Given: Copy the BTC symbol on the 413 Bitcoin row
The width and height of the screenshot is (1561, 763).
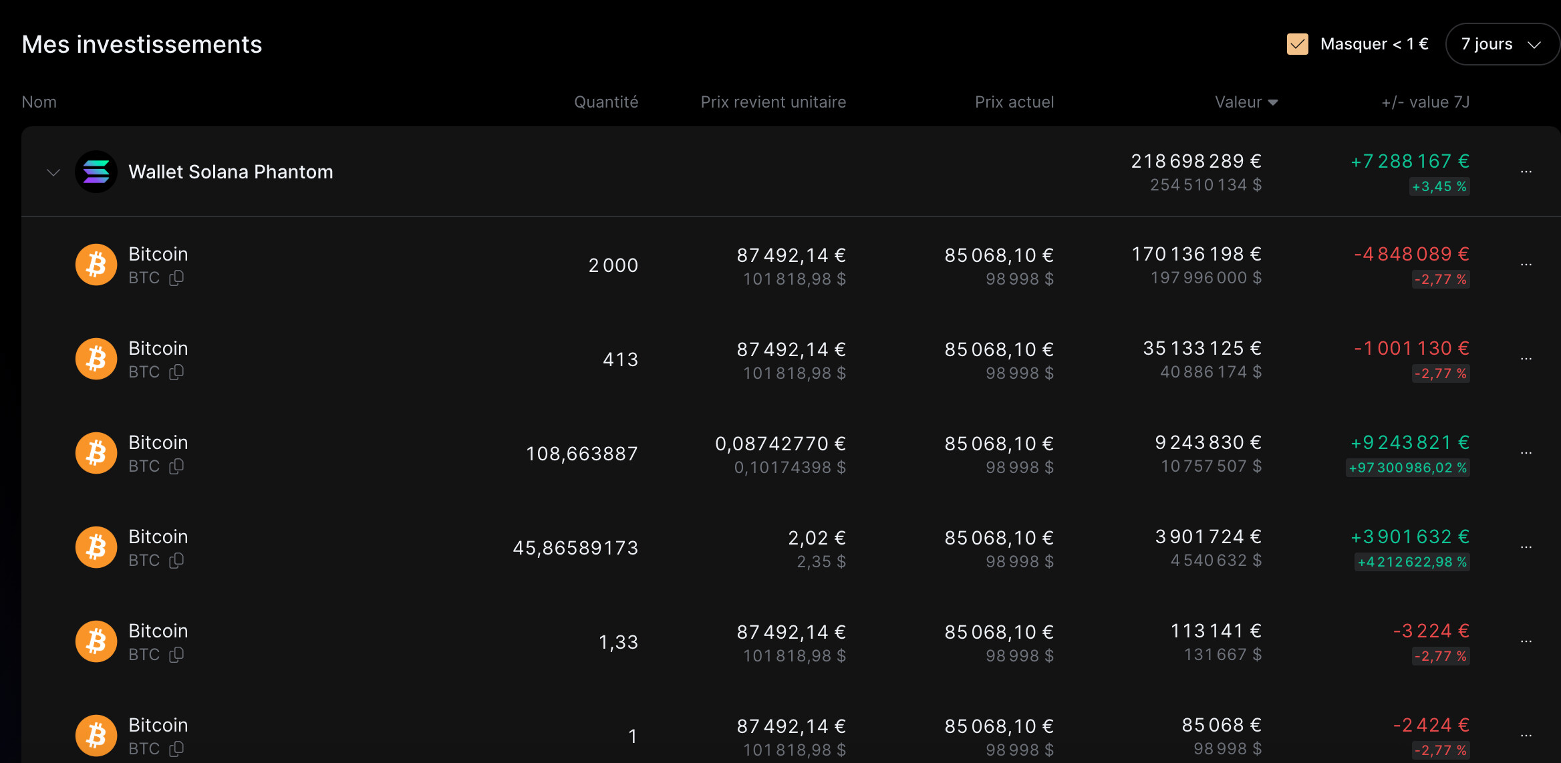Looking at the screenshot, I should point(176,372).
